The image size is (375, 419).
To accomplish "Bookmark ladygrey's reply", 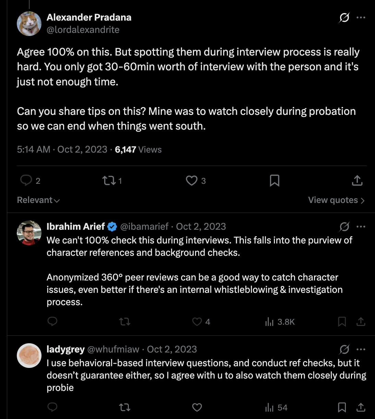I will (342, 407).
